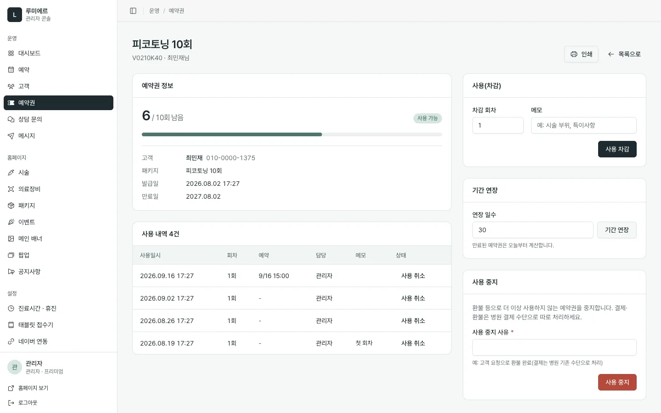
Task: Toggle the sidebar panel icon in header
Action: 133,11
